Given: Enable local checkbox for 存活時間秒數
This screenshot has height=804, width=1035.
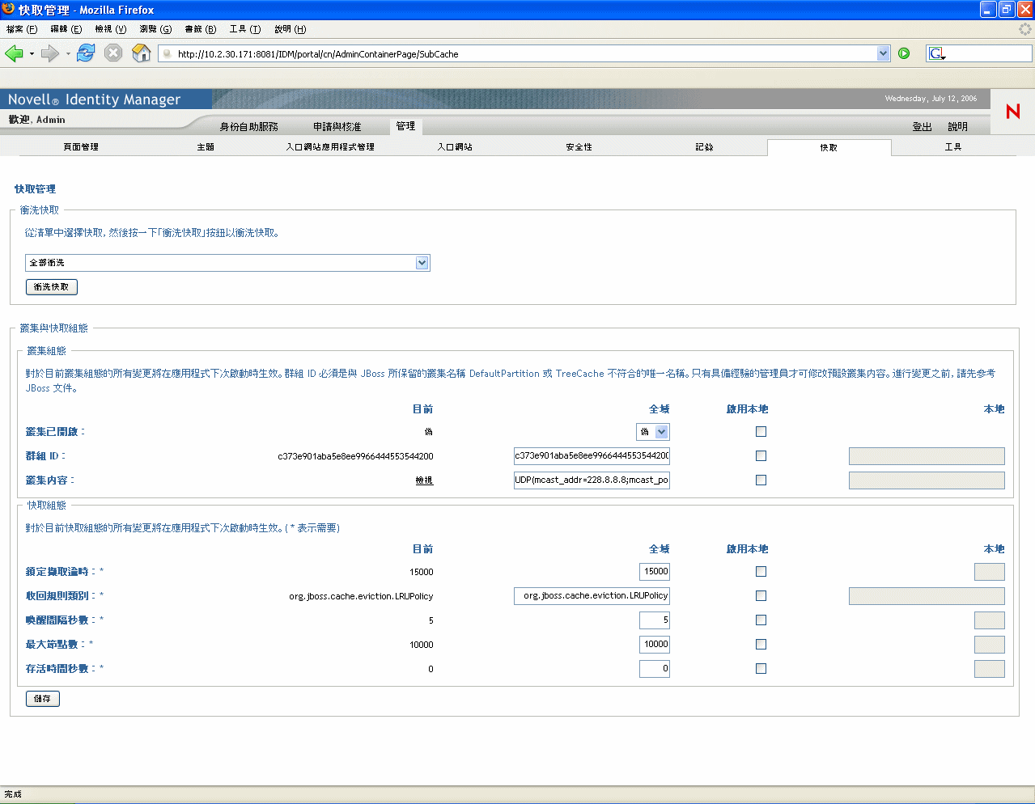Looking at the screenshot, I should [x=761, y=669].
